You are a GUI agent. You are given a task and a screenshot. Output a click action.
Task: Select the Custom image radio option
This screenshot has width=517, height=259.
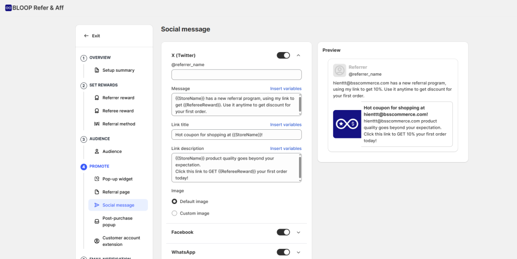click(175, 214)
